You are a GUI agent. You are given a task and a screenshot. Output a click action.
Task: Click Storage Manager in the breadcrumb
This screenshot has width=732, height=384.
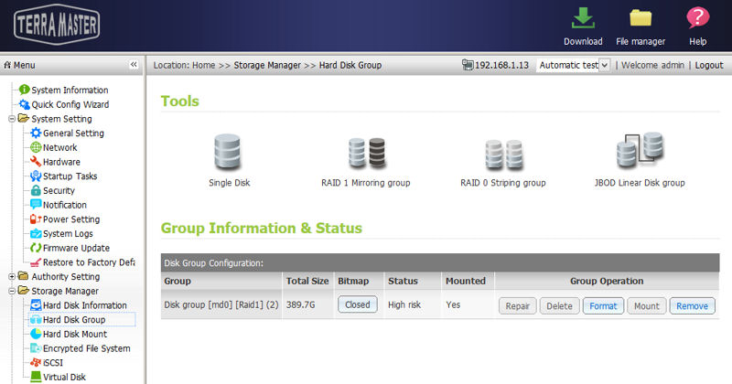pyautogui.click(x=267, y=65)
